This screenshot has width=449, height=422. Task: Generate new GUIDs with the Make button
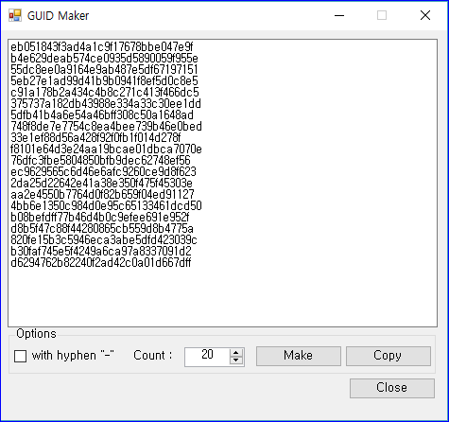(x=299, y=356)
